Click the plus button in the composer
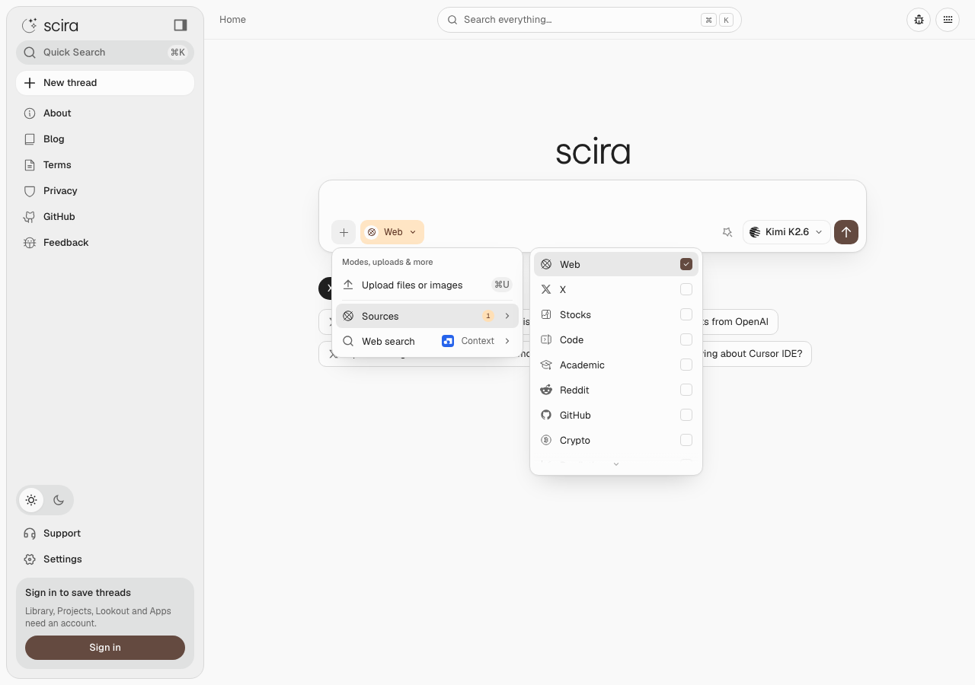This screenshot has height=685, width=975. [x=344, y=232]
